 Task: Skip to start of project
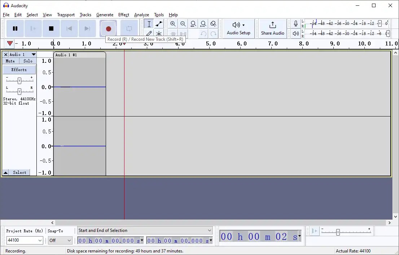(69, 28)
